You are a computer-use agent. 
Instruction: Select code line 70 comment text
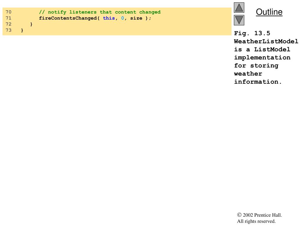(x=100, y=12)
